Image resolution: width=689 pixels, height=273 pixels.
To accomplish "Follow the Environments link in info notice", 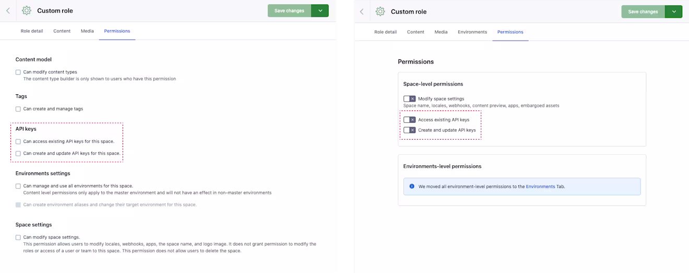I will coord(540,187).
